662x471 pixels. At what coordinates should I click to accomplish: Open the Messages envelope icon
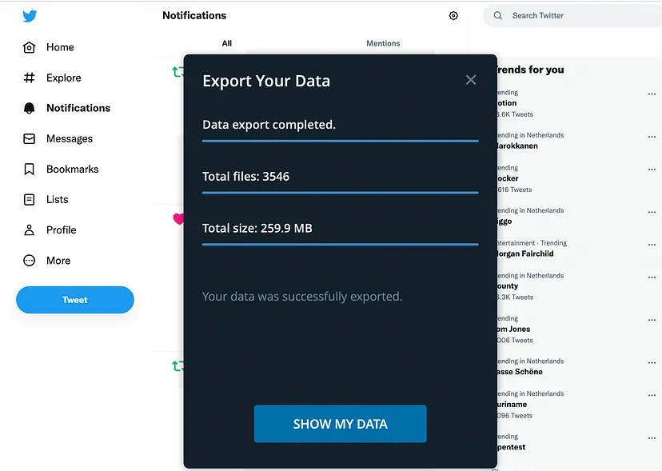click(29, 138)
